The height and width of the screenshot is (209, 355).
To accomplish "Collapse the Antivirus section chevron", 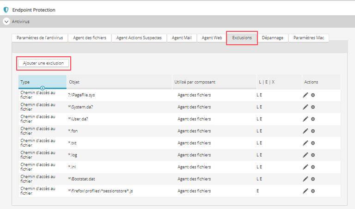I will (x=6, y=21).
